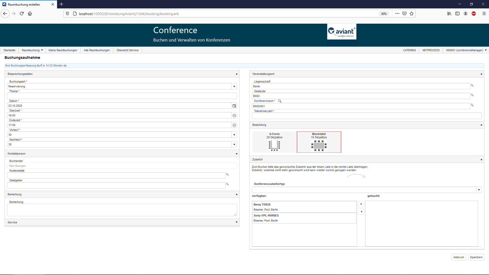Collapse the Besprechungsdaten section
The height and width of the screenshot is (275, 489).
click(237, 74)
